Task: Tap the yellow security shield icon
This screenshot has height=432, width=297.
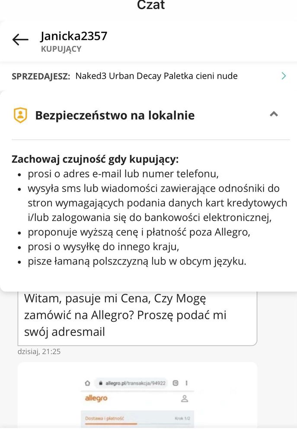Action: (x=20, y=115)
